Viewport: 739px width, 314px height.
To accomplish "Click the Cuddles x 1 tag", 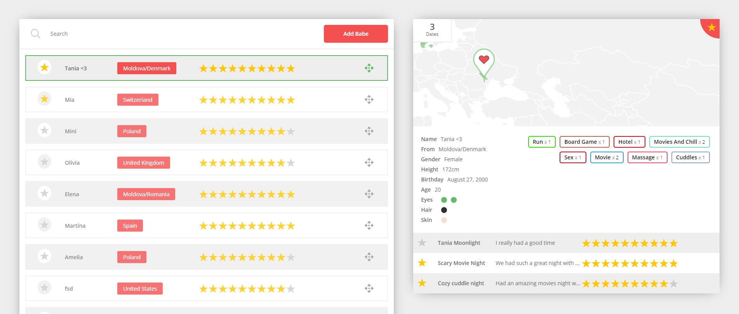I will click(x=690, y=157).
